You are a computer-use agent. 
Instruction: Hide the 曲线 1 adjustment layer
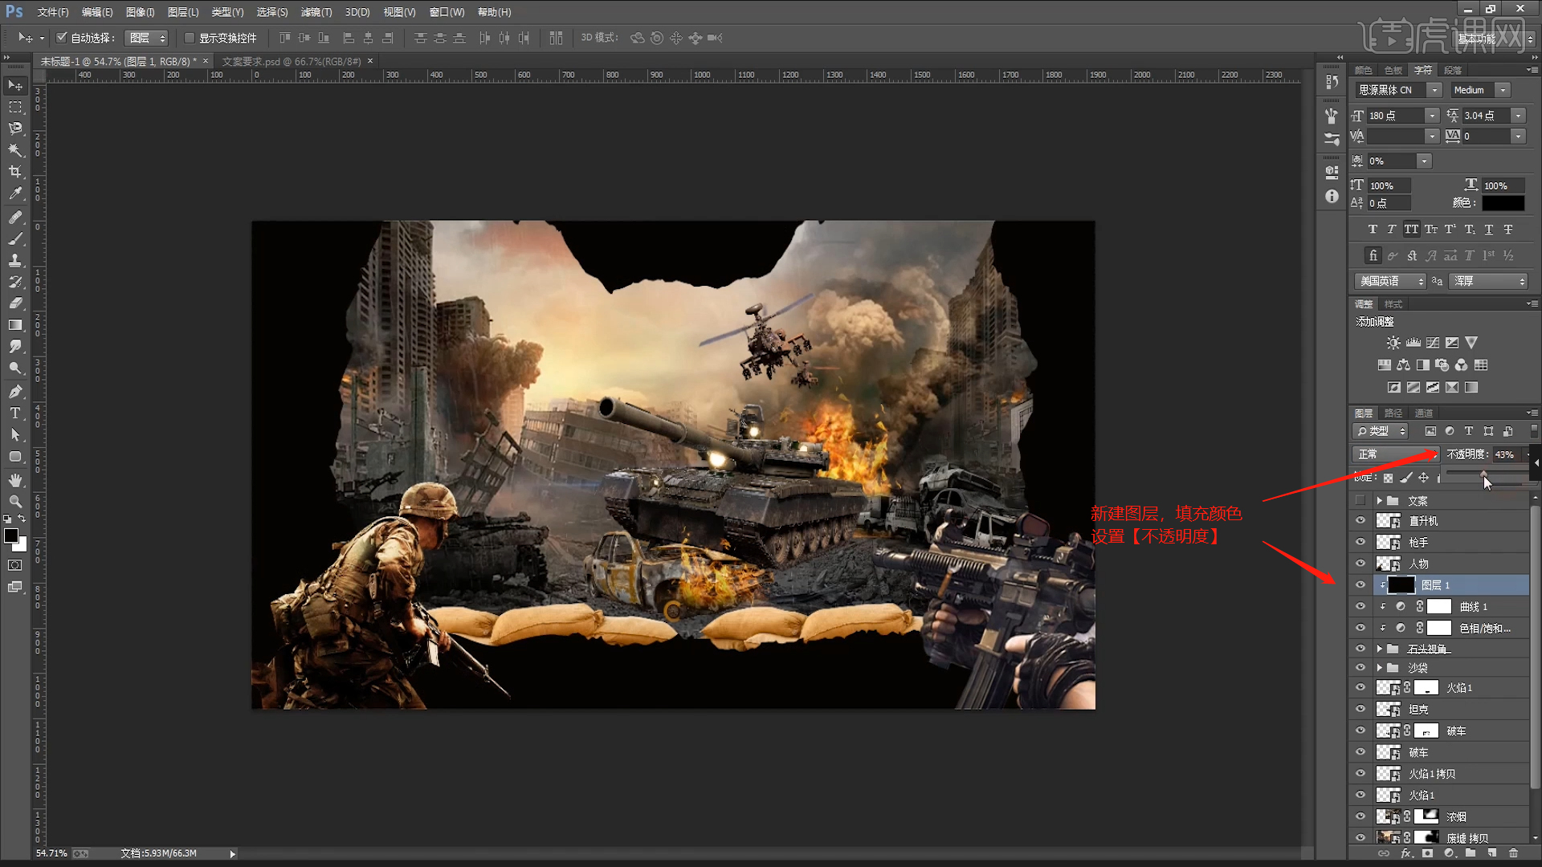[1360, 607]
